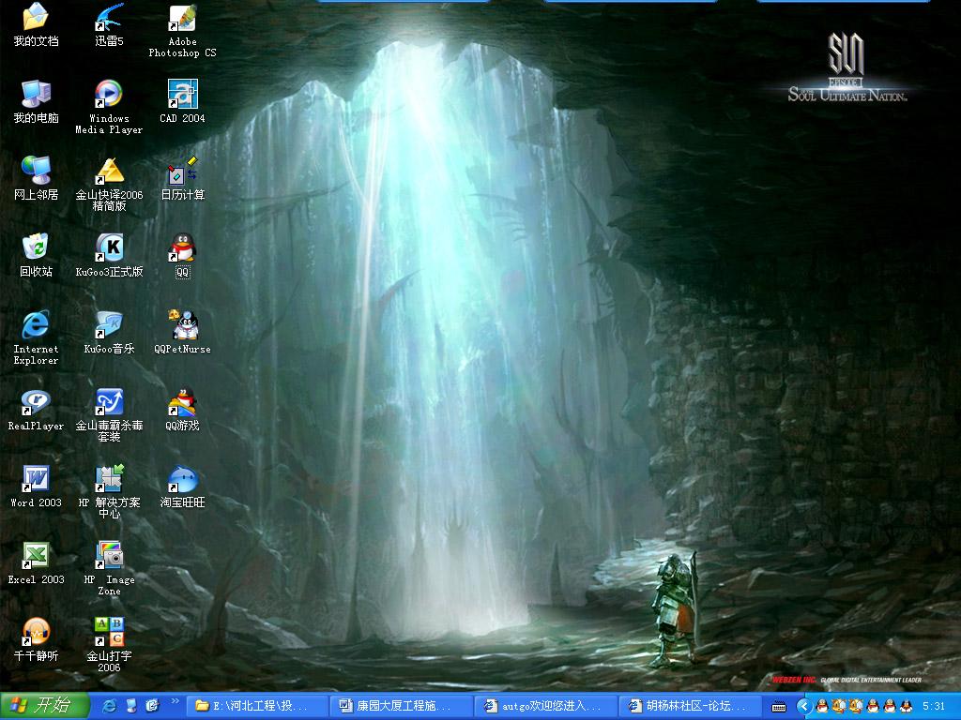
Task: Click the 淘宝旺旺 desktop icon
Action: coord(183,487)
